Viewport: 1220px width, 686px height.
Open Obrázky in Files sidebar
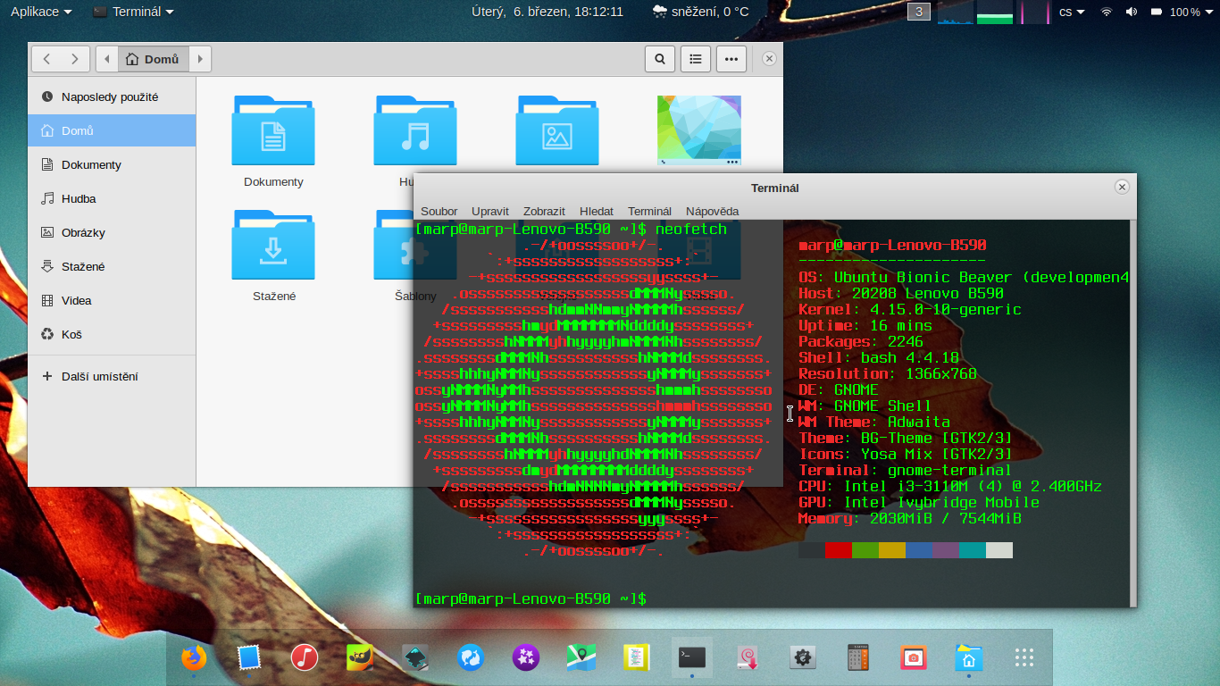(x=112, y=232)
